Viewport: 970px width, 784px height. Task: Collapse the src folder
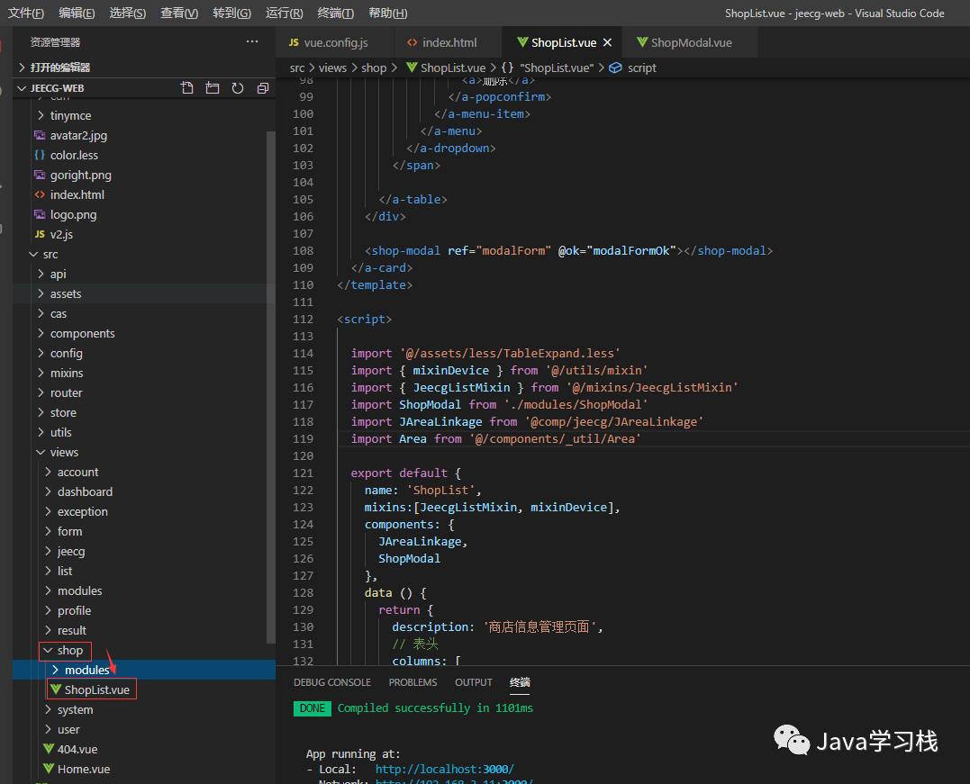[143, 254]
